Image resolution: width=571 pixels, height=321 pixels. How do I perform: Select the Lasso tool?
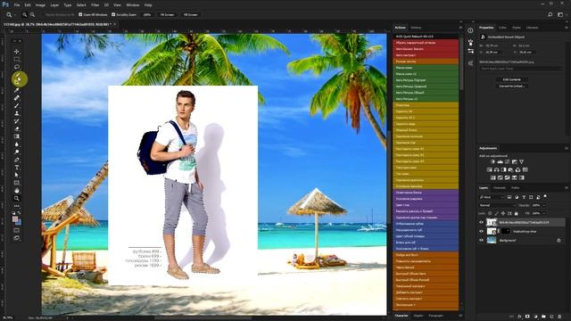coord(17,67)
